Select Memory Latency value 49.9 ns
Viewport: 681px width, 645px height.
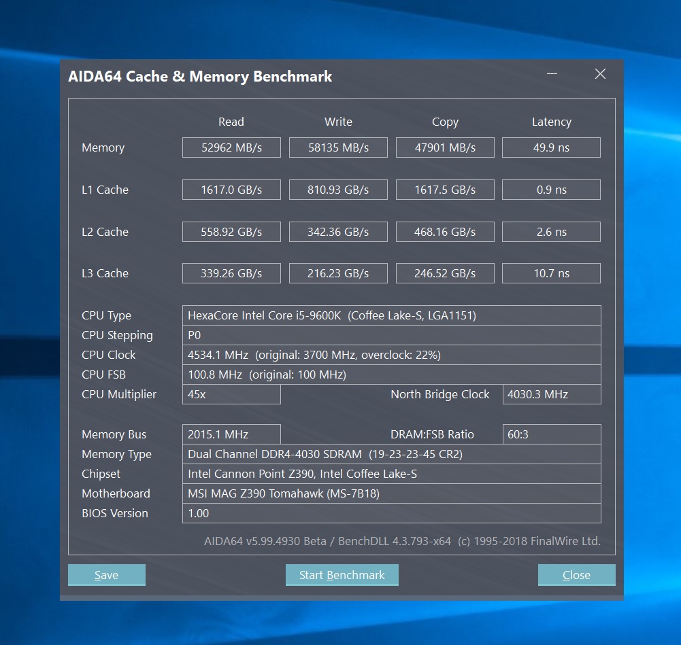point(552,147)
